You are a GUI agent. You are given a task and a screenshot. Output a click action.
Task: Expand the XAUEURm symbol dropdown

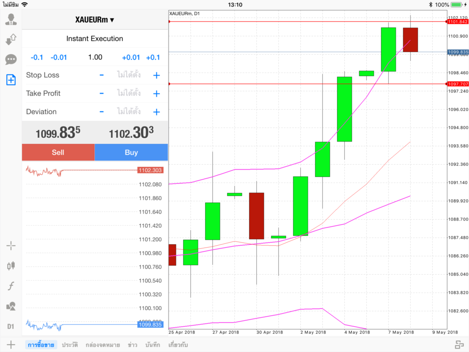95,20
